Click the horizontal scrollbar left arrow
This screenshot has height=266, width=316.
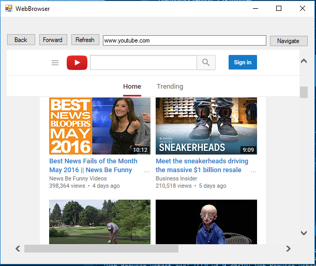pyautogui.click(x=18, y=249)
